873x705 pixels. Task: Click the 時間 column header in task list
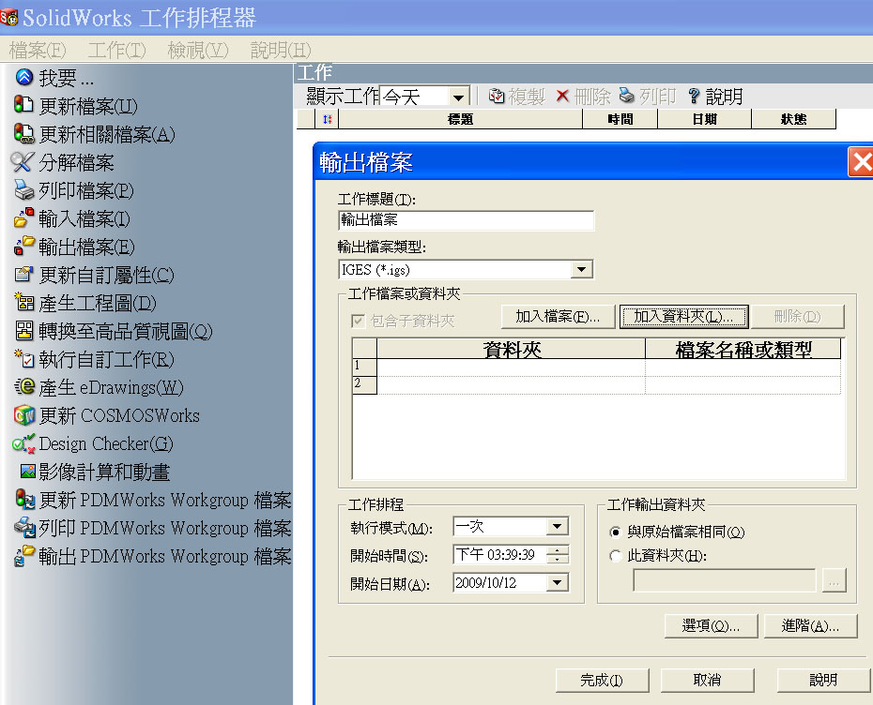point(620,119)
